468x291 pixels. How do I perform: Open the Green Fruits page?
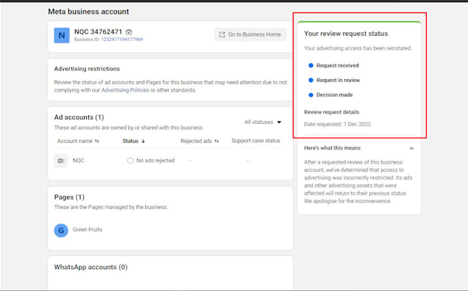87,230
